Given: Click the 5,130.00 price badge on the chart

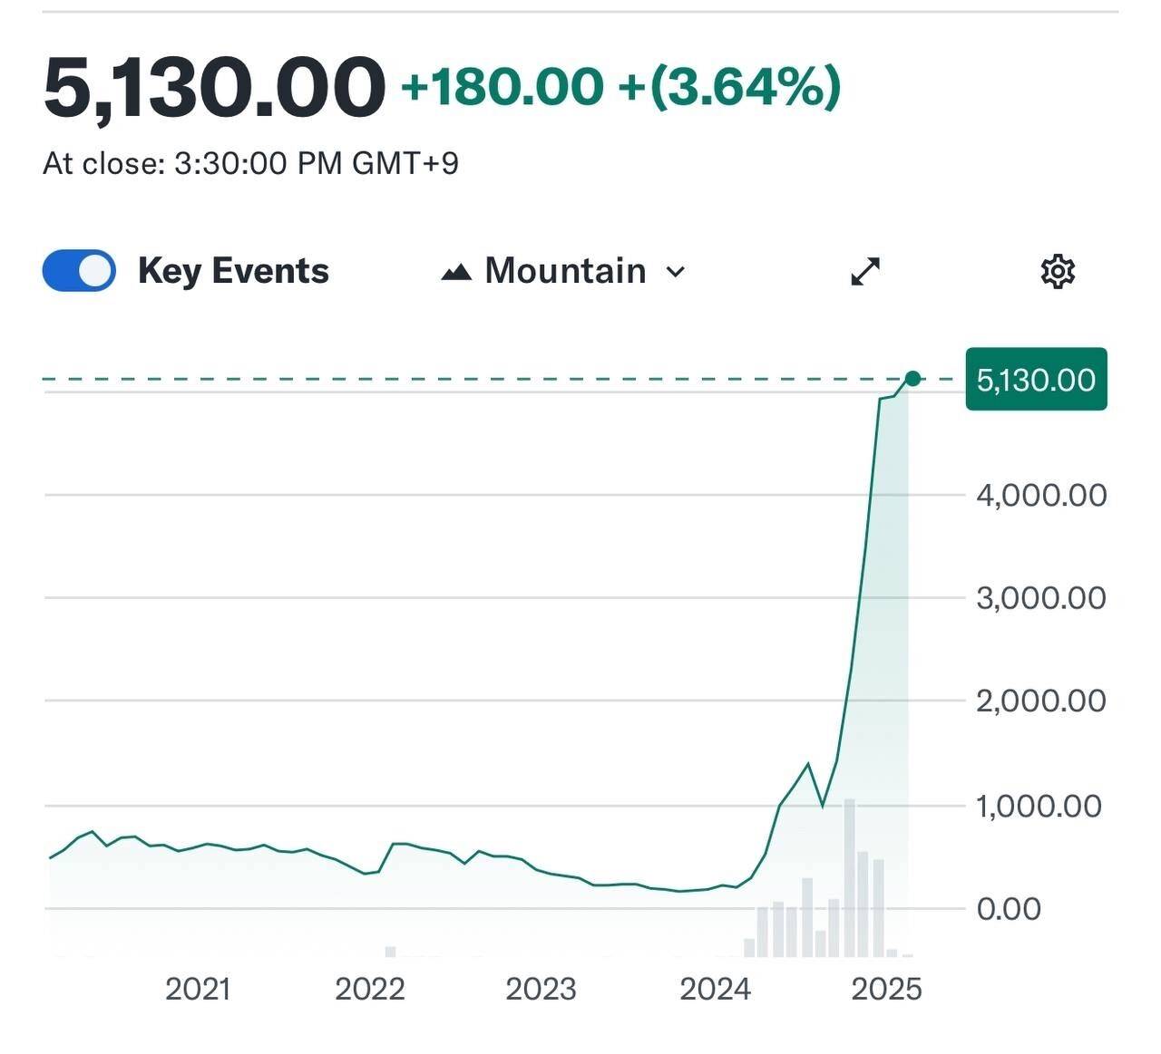Looking at the screenshot, I should coord(1035,380).
